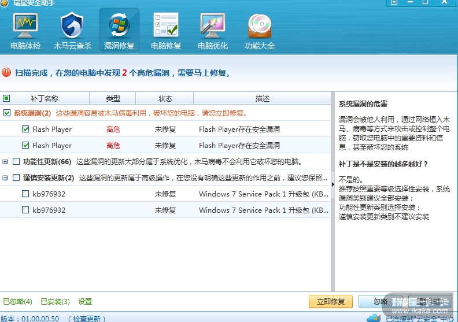Viewport: 458px width, 322px height.
Task: Sort by 类型 column header
Action: pyautogui.click(x=113, y=98)
